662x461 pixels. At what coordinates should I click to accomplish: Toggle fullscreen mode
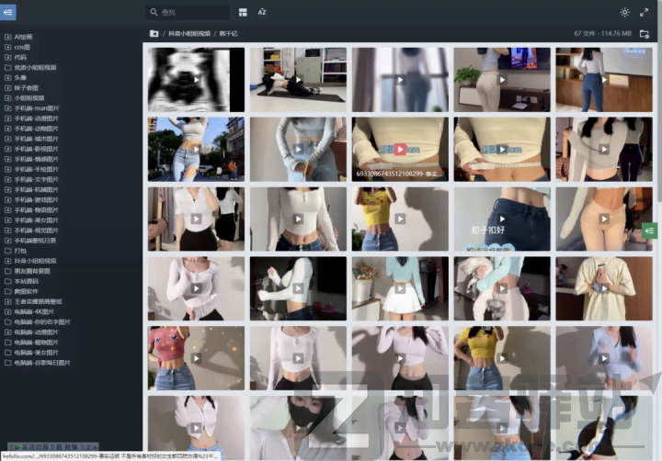click(x=644, y=13)
